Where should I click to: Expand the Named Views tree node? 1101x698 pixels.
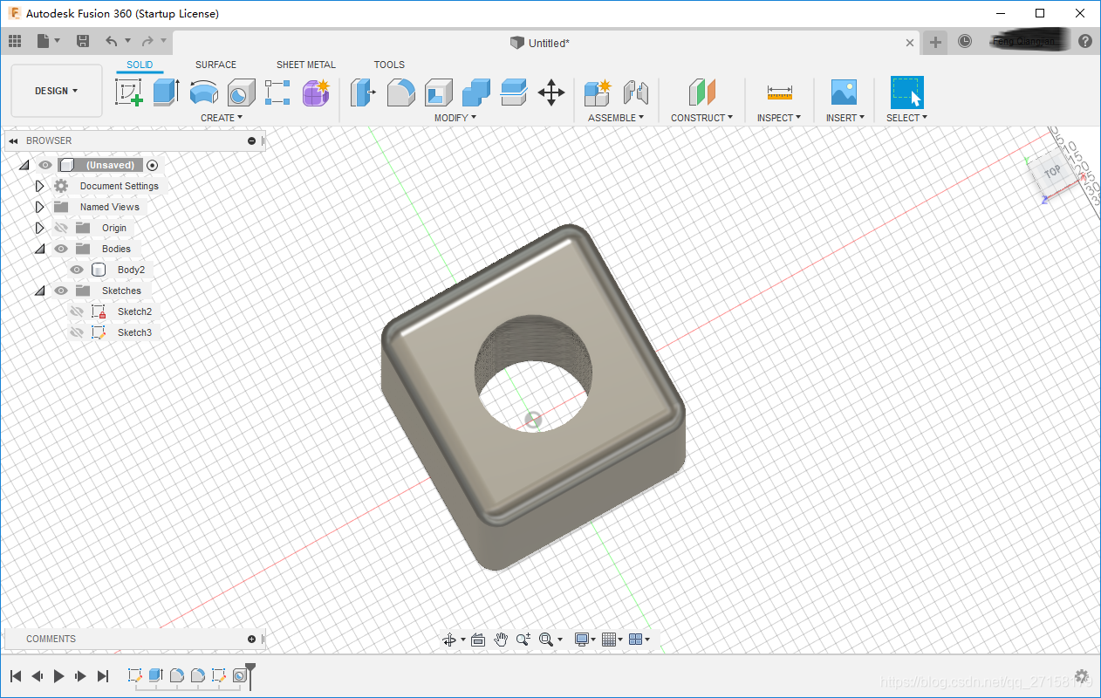click(39, 207)
